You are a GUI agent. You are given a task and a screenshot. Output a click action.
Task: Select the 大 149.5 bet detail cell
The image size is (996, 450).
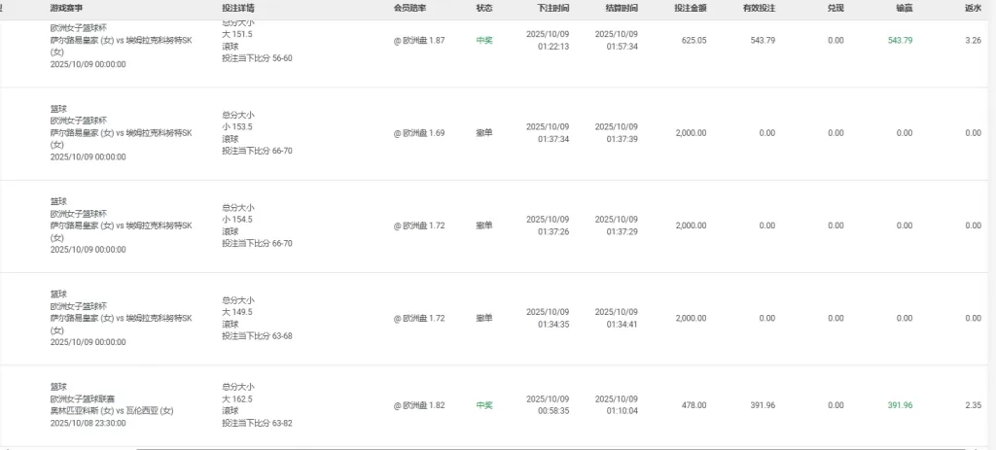click(x=237, y=312)
